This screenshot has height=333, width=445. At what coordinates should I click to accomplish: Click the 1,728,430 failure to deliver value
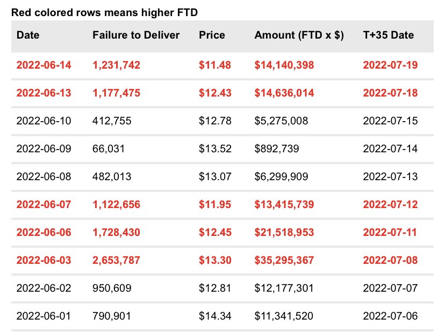point(116,233)
